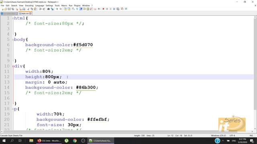Click vertical scrollbar up arrow

tap(255, 17)
